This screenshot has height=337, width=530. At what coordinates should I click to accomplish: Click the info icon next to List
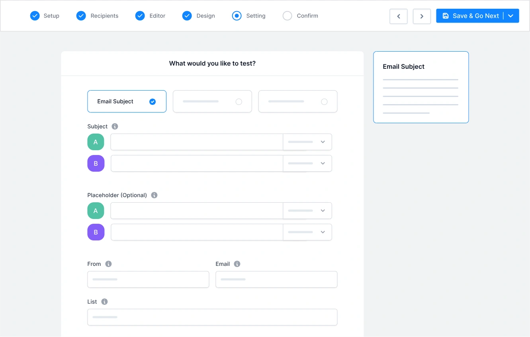point(104,302)
